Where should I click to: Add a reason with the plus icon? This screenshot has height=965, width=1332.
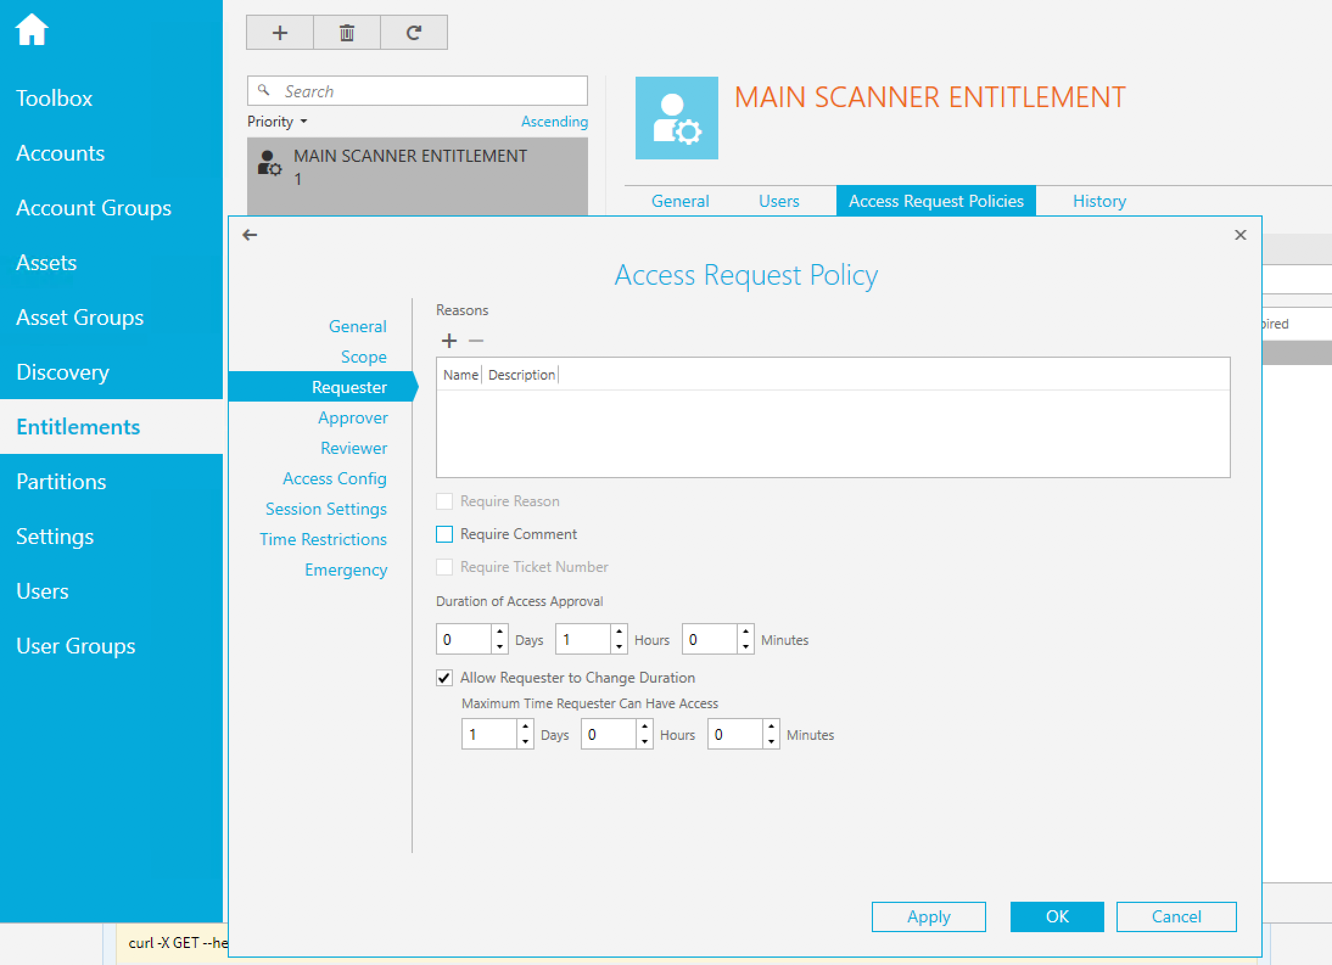tap(449, 341)
